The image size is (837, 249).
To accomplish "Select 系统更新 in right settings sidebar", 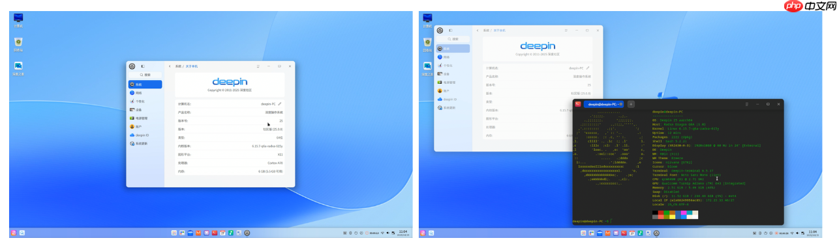I will click(453, 107).
